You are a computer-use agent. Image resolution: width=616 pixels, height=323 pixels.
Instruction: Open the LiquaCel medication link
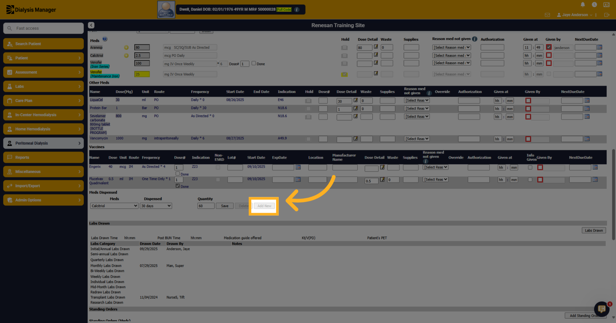click(x=96, y=100)
